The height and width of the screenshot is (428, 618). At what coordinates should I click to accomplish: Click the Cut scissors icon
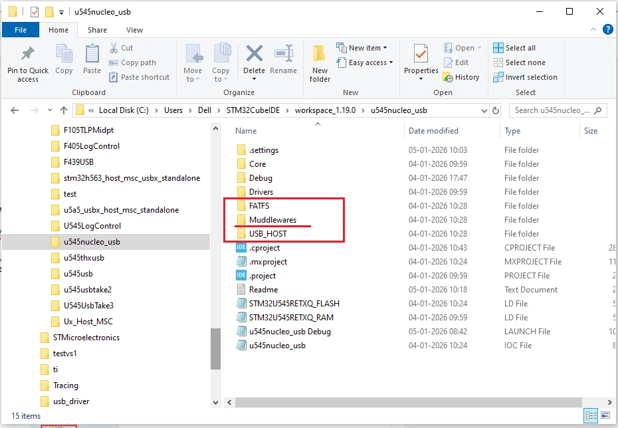point(114,48)
